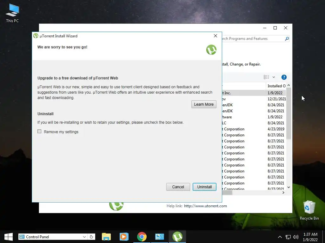
Task: Select the selected row dated 1/9/2022 Inc.
Action: coord(254,93)
